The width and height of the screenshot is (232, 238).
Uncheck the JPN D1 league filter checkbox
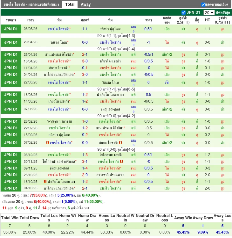(x=183, y=12)
